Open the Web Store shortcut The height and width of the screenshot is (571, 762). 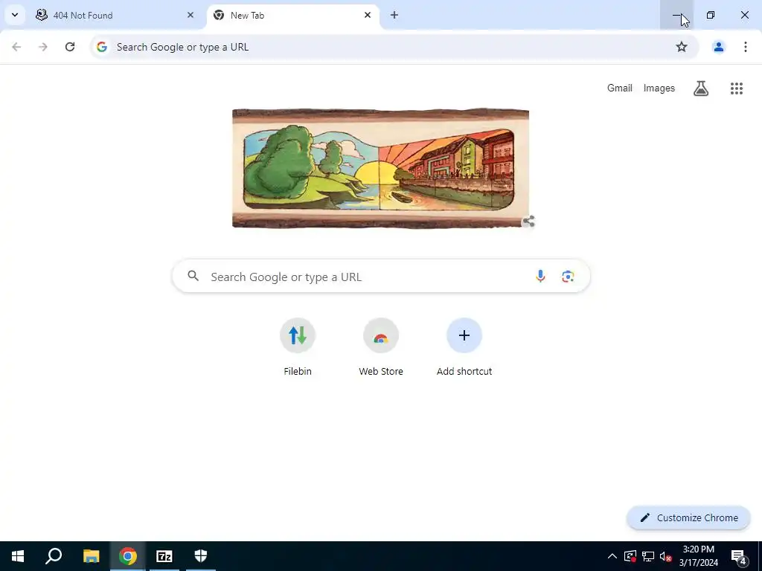pyautogui.click(x=381, y=346)
